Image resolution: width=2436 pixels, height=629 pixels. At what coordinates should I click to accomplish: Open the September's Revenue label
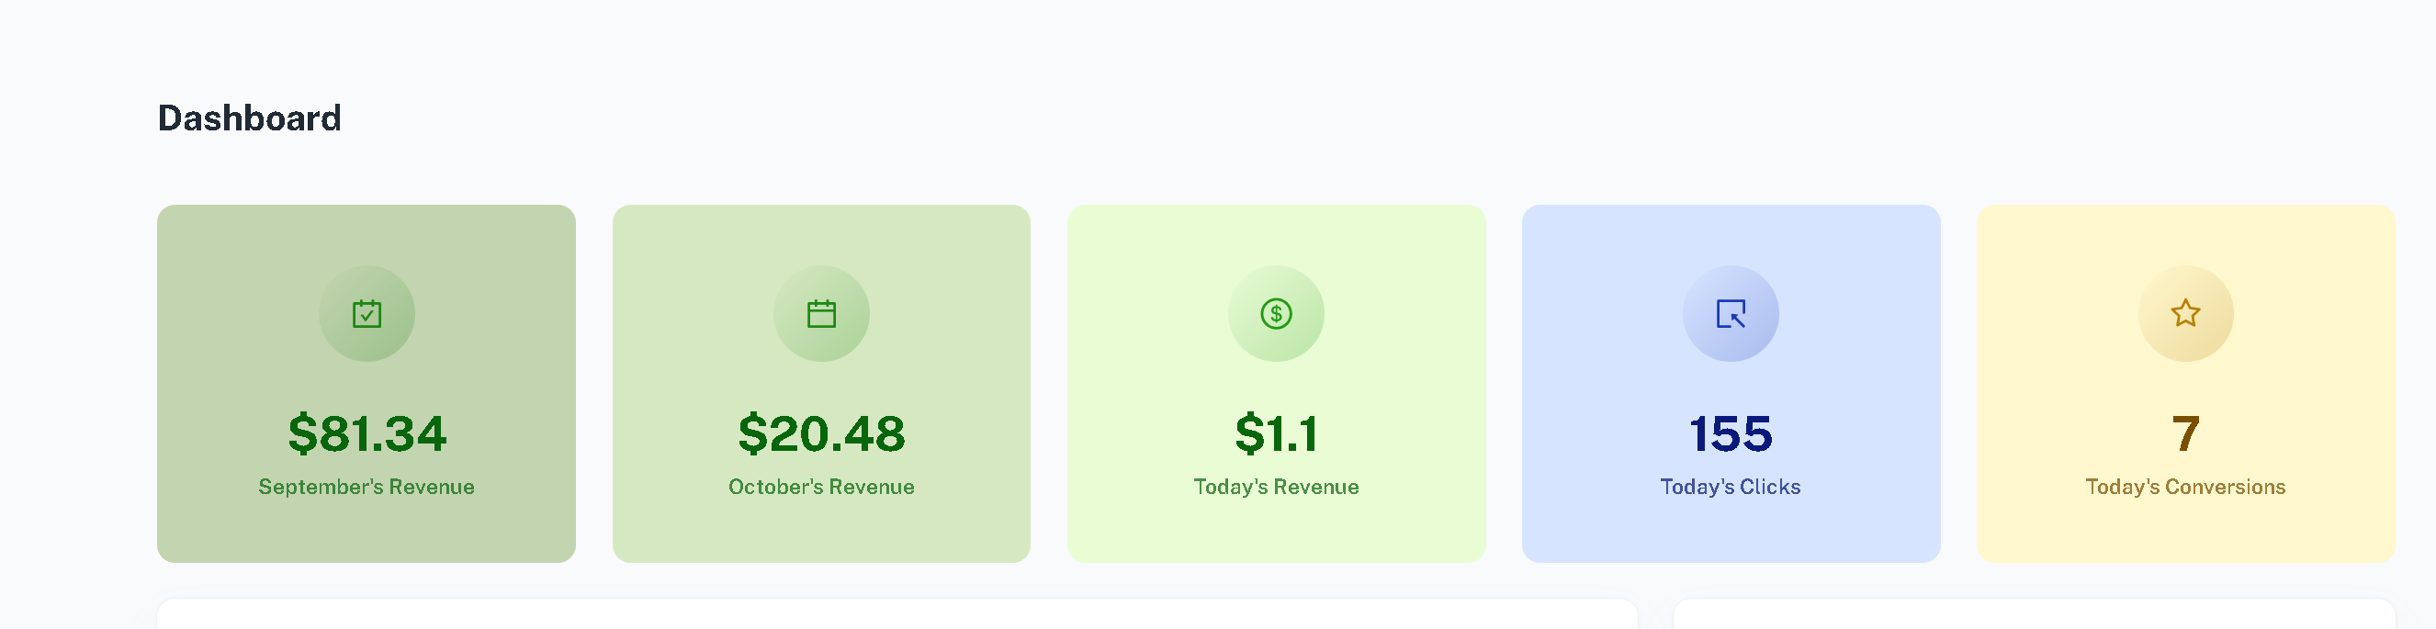(x=367, y=486)
